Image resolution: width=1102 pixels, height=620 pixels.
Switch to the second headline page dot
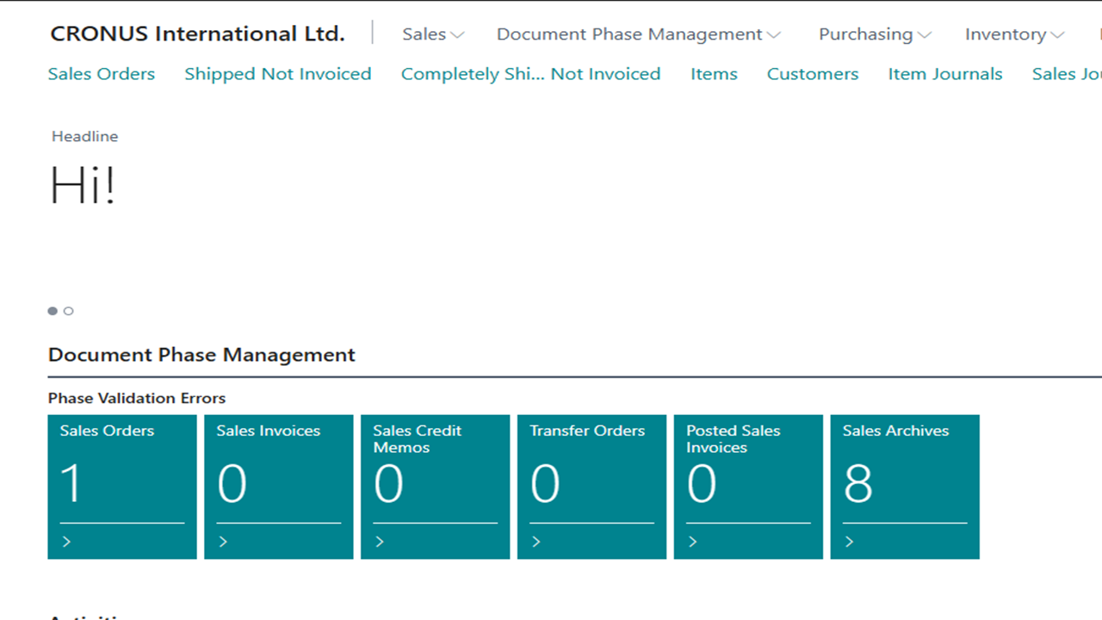69,311
